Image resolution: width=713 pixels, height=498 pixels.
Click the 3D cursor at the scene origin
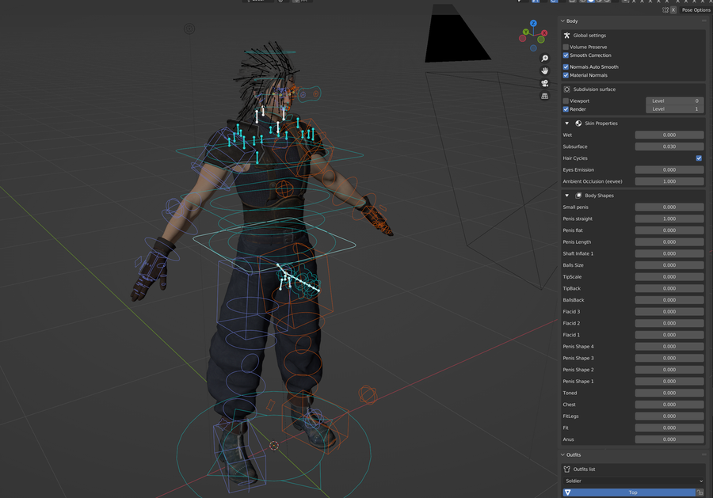coord(274,446)
